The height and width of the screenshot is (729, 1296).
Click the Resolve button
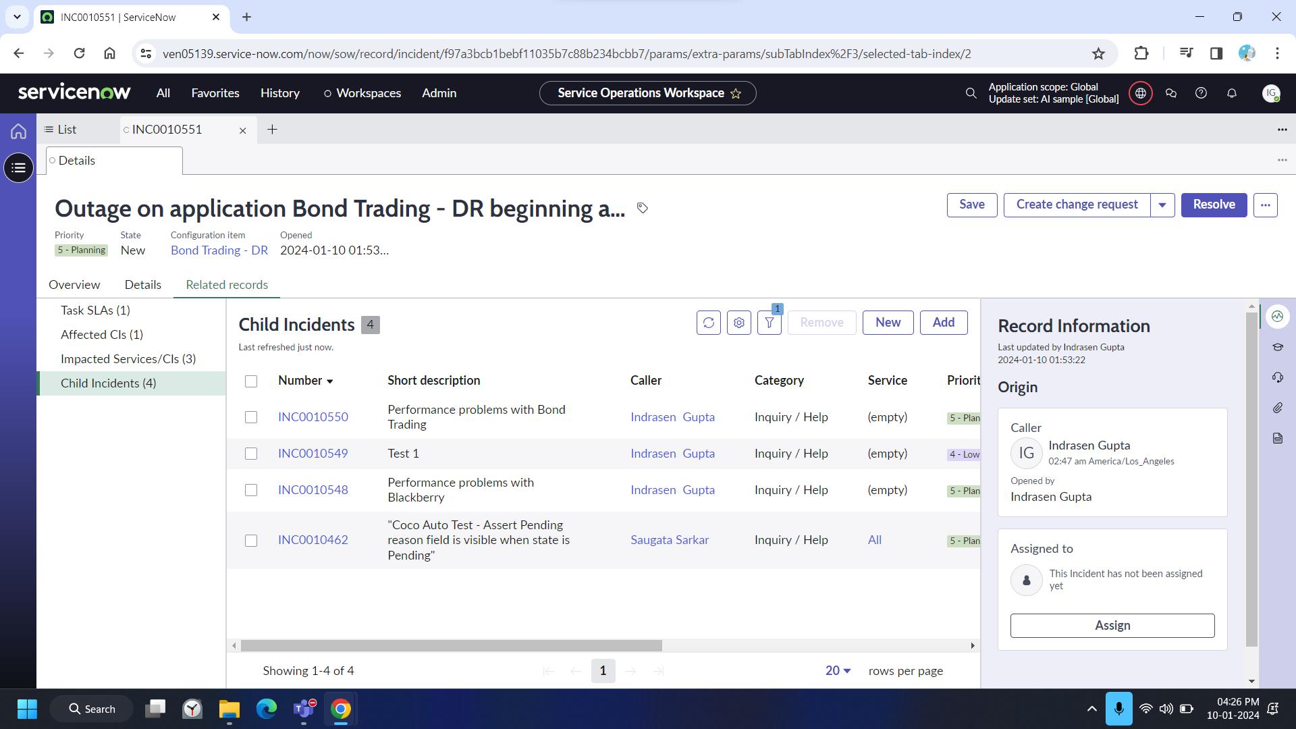[1214, 205]
